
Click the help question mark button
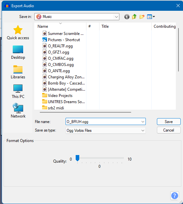point(175,196)
